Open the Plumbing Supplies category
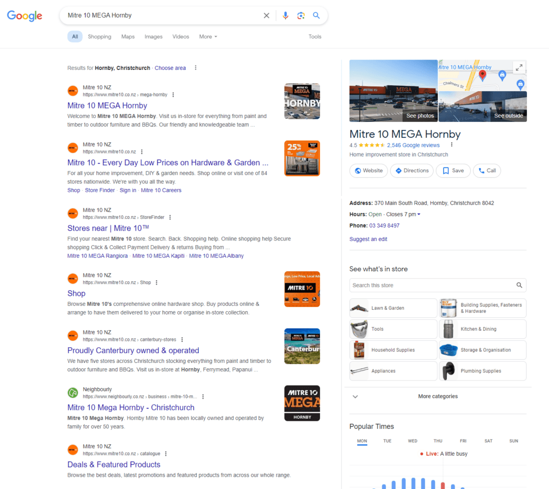Viewport: 549px width, 489px height. point(483,371)
